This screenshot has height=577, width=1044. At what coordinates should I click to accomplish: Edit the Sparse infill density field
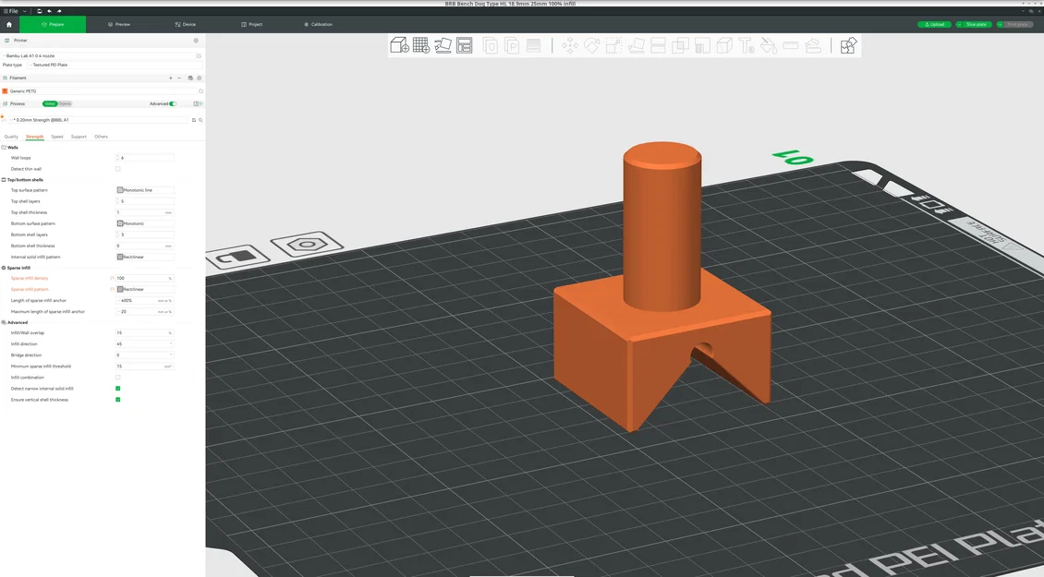(x=145, y=278)
